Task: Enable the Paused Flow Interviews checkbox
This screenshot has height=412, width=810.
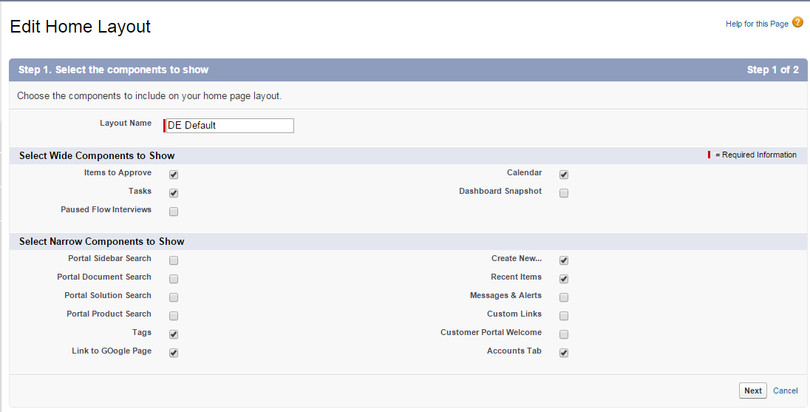Action: pos(174,212)
